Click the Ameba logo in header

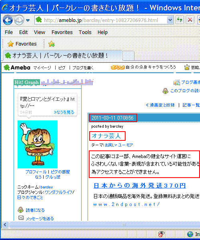pyautogui.click(x=17, y=68)
